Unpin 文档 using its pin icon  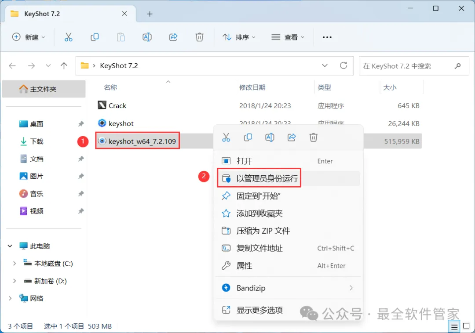click(x=81, y=159)
